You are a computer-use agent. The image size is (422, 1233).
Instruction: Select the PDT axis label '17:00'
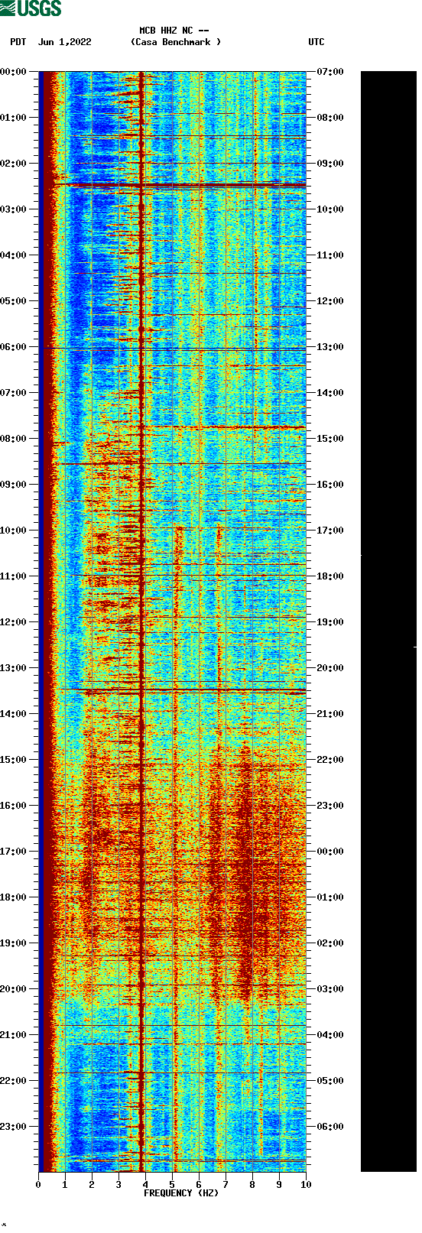tap(13, 852)
